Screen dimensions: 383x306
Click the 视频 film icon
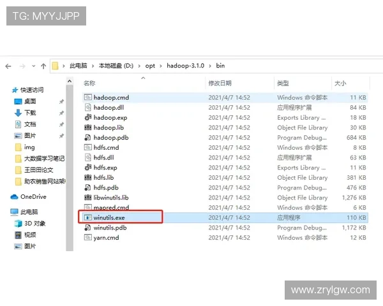(x=18, y=235)
